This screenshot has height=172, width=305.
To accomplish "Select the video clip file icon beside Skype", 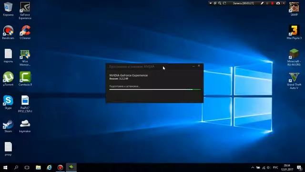I will (x=25, y=104).
